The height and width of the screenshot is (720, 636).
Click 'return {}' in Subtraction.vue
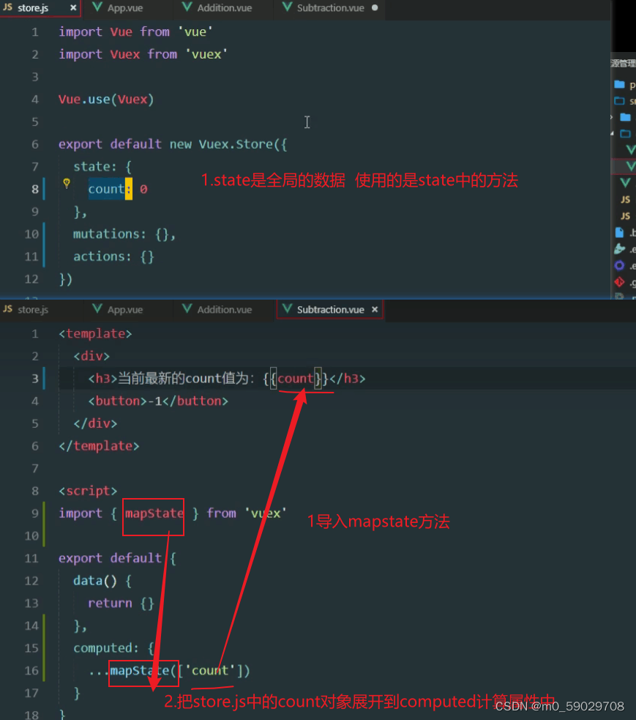tap(121, 604)
